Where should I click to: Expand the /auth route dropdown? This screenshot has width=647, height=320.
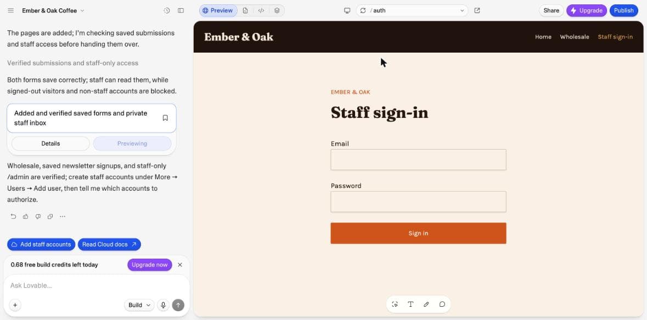point(462,11)
